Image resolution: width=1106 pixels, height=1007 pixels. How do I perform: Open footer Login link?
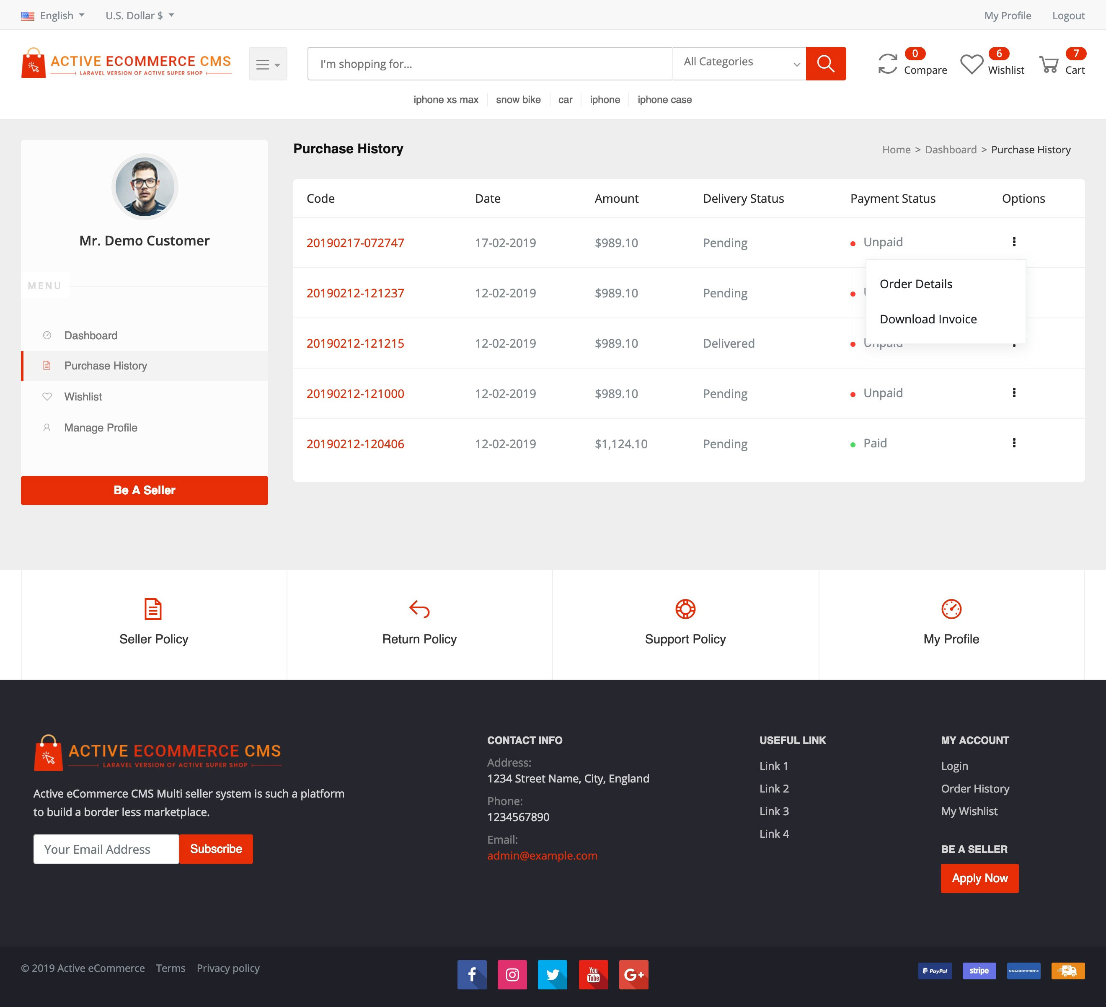[955, 766]
